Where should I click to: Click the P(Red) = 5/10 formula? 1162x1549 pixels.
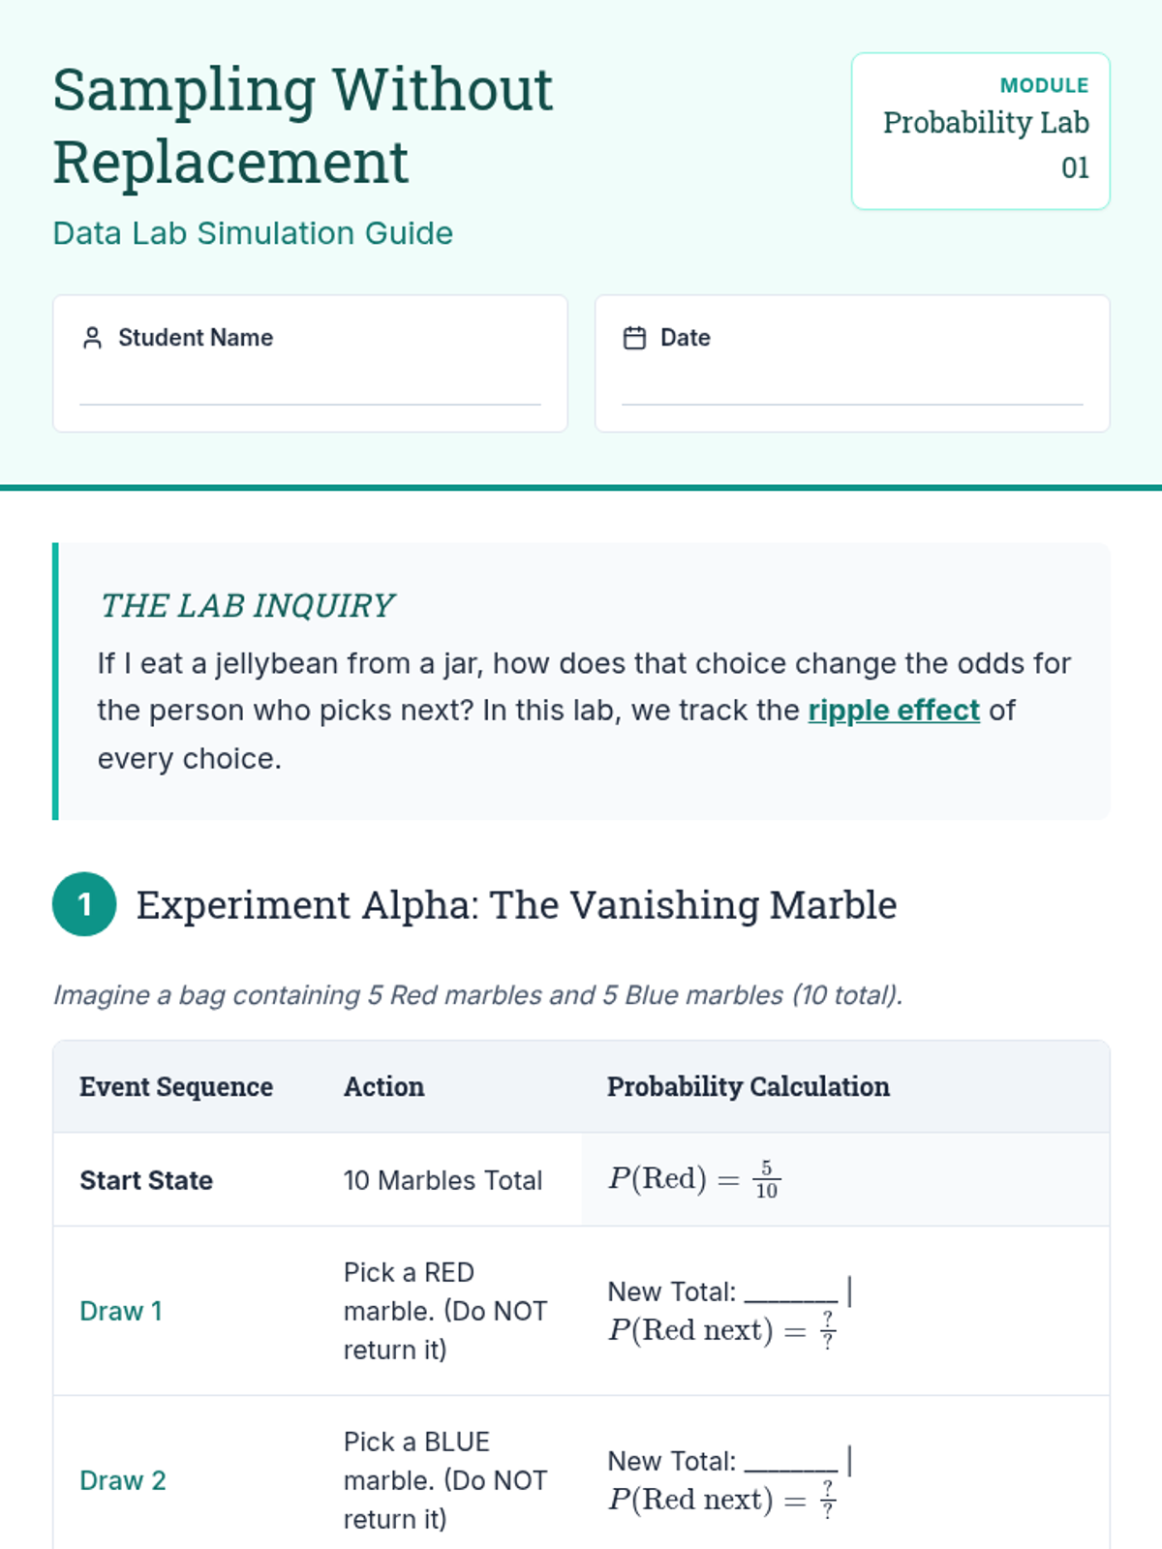693,1179
